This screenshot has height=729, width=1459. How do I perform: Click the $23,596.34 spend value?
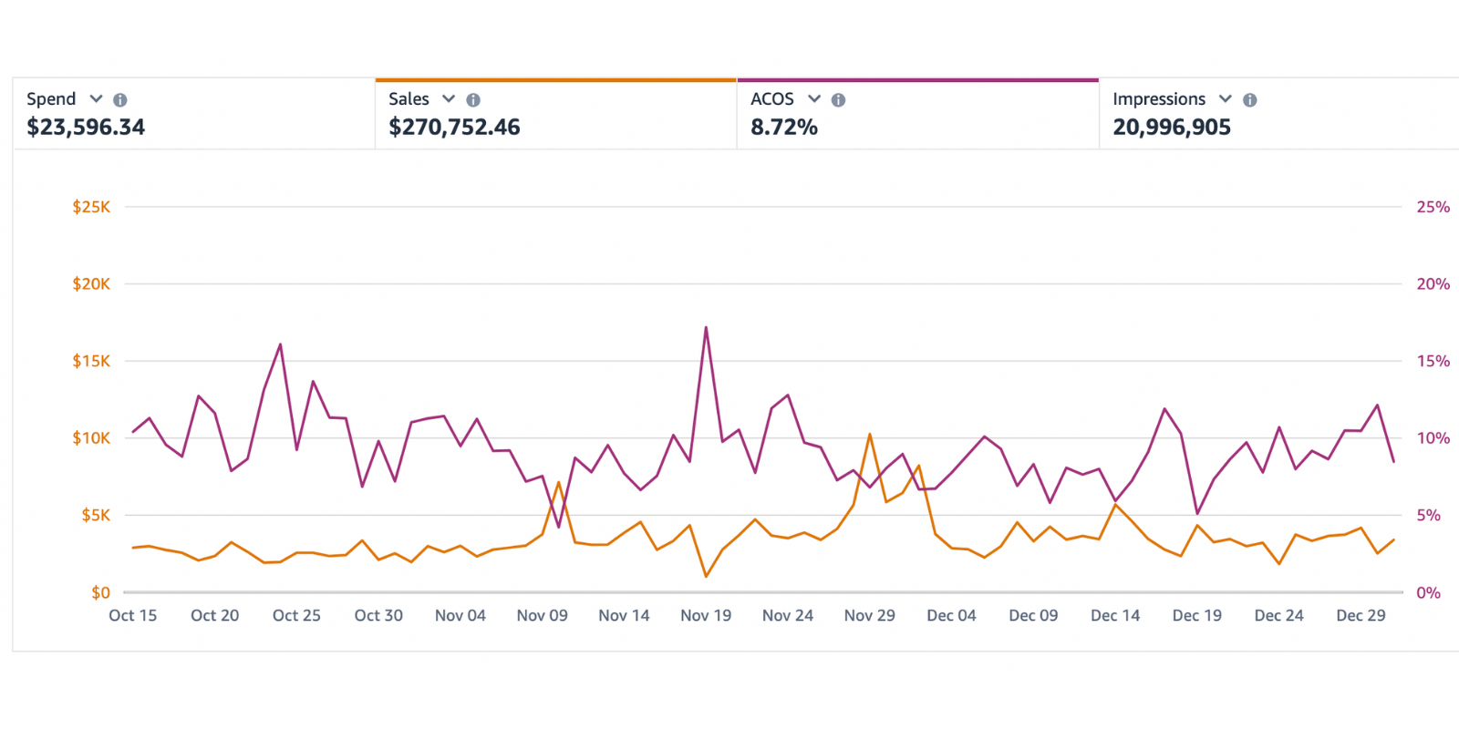click(86, 128)
